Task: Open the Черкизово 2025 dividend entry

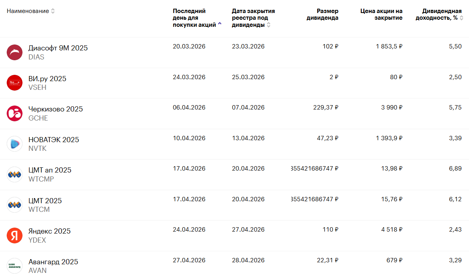Action: (x=56, y=109)
